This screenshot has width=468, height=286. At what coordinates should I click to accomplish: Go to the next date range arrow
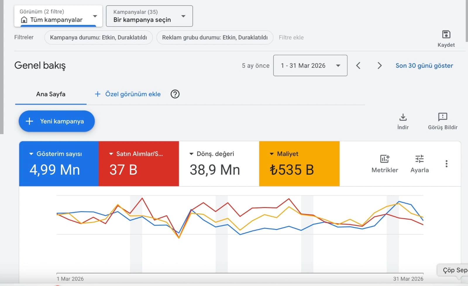380,65
